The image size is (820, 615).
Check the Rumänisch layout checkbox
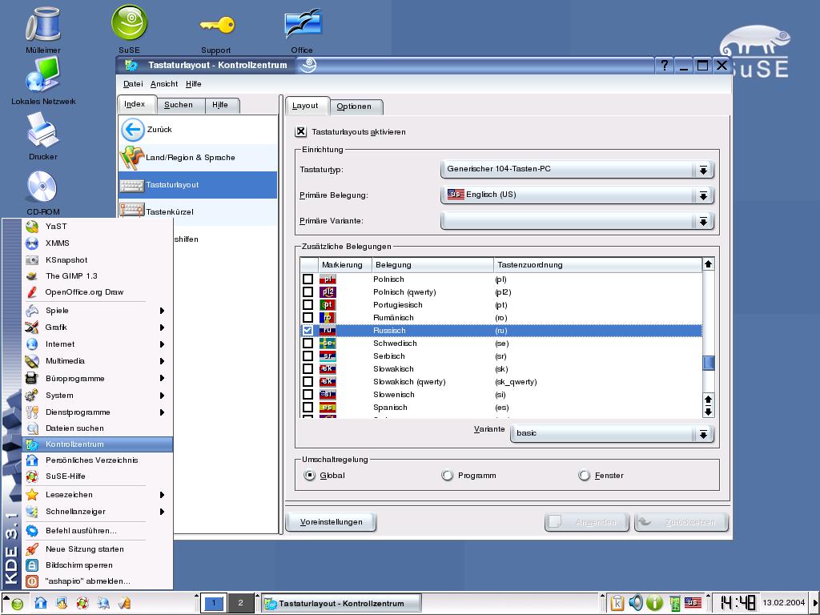pos(308,317)
